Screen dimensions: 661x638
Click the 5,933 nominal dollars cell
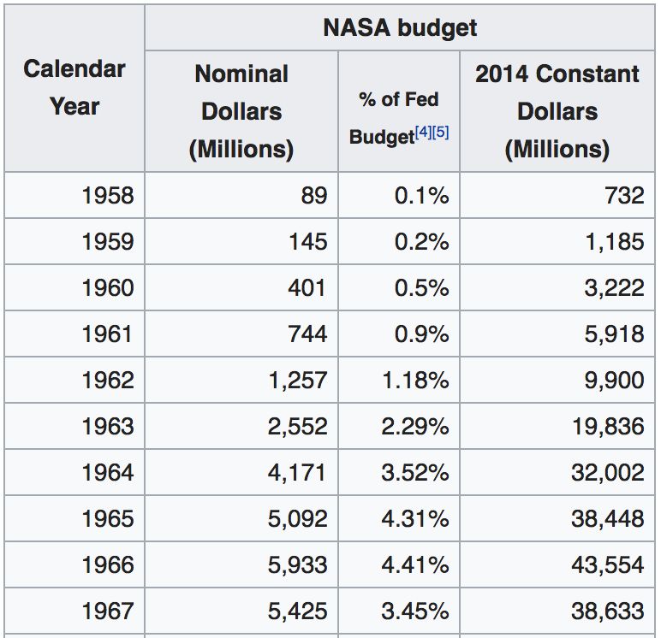pos(297,564)
